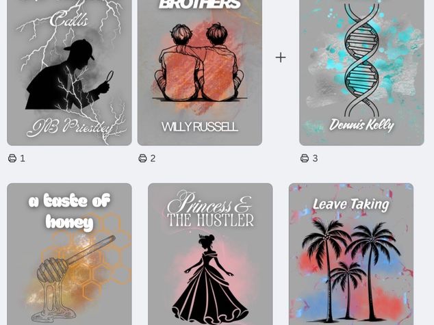Image resolution: width=434 pixels, height=325 pixels.
Task: Select the A Taste of Honey cover
Action: (69, 254)
